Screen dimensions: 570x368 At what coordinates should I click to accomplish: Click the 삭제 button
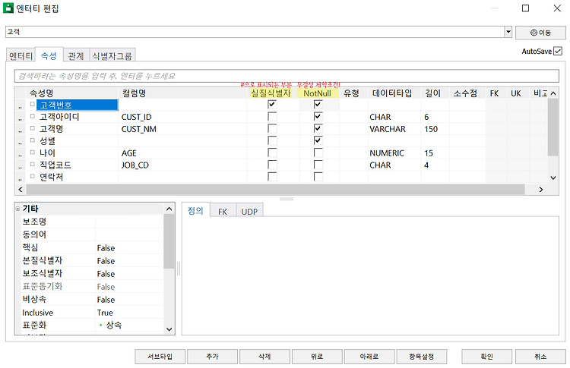264,357
